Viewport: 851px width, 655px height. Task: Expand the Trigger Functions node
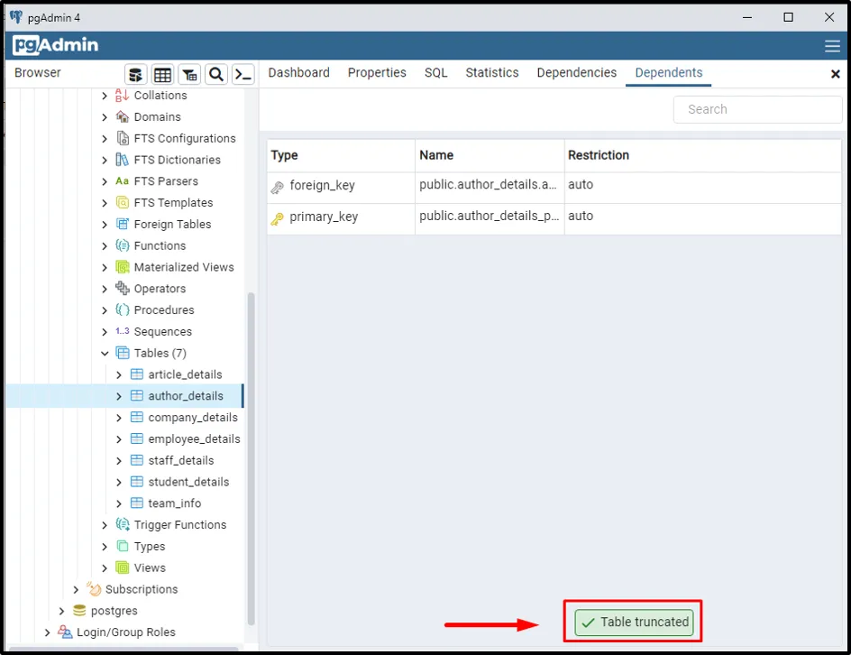[105, 525]
